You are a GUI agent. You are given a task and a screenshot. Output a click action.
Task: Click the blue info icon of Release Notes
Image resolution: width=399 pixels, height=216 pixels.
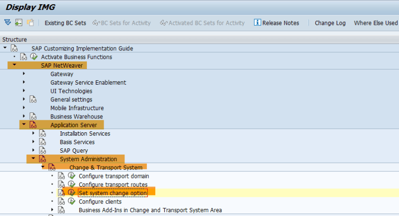257,22
